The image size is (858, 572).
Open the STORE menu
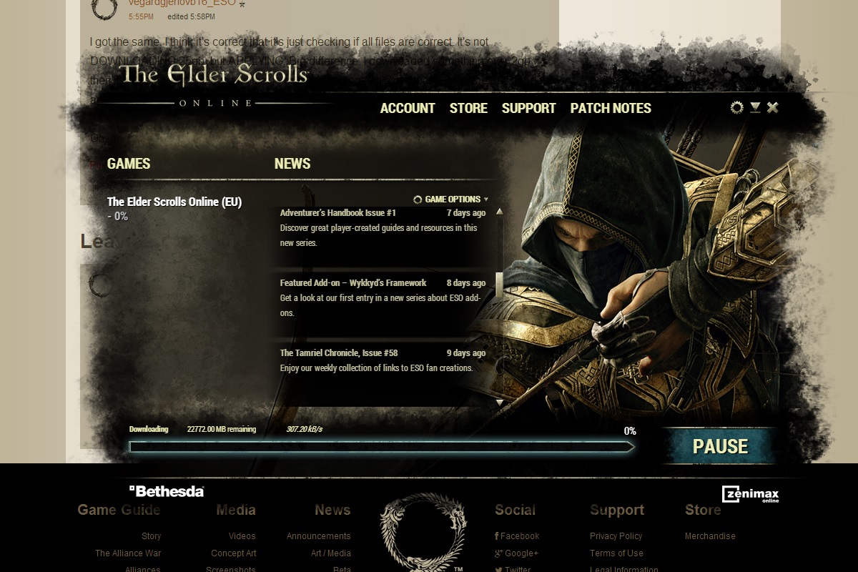468,108
